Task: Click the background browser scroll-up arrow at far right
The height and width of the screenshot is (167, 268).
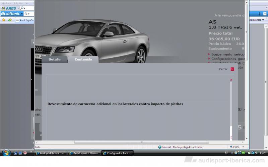Action: [x=266, y=26]
